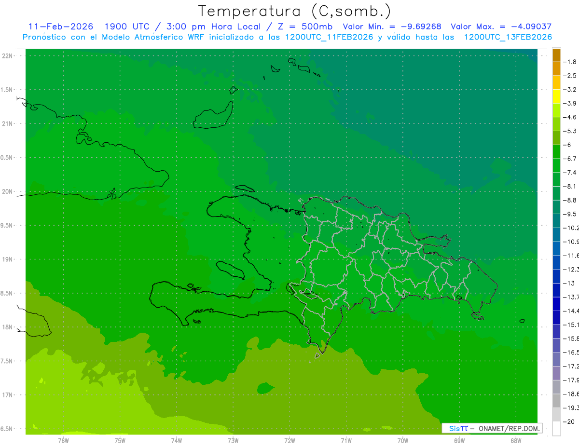Screen dimensions: 579x447
Task: Click the "69W" longitude label
Action: (459, 440)
